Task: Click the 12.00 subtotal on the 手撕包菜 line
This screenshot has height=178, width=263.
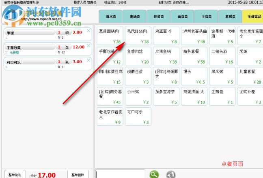Action: click(x=78, y=47)
